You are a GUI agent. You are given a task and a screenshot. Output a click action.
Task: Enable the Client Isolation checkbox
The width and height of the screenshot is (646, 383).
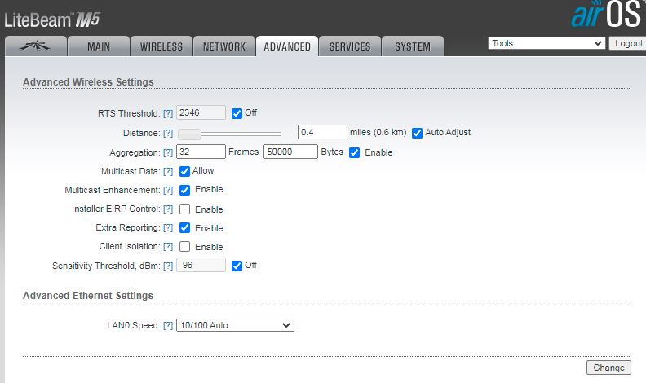[185, 247]
